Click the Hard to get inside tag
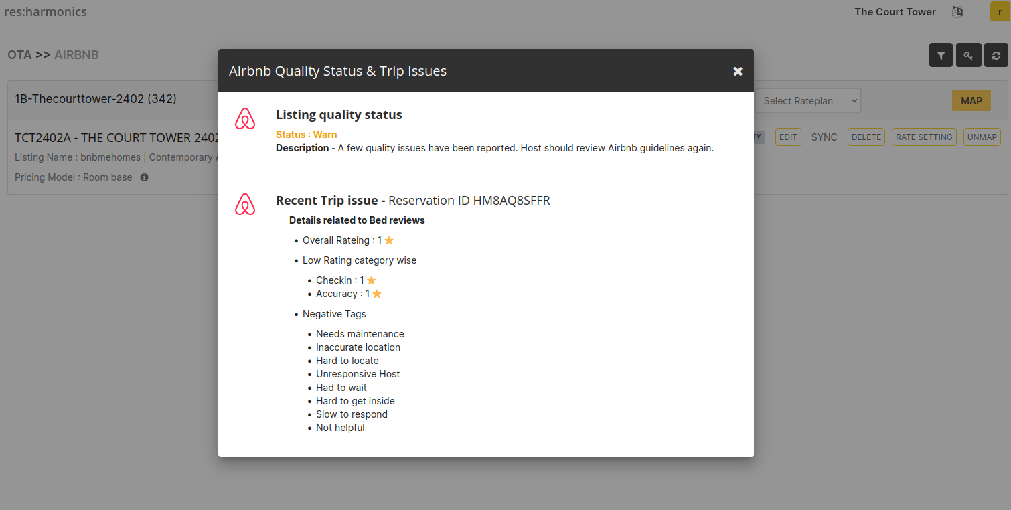 click(356, 401)
